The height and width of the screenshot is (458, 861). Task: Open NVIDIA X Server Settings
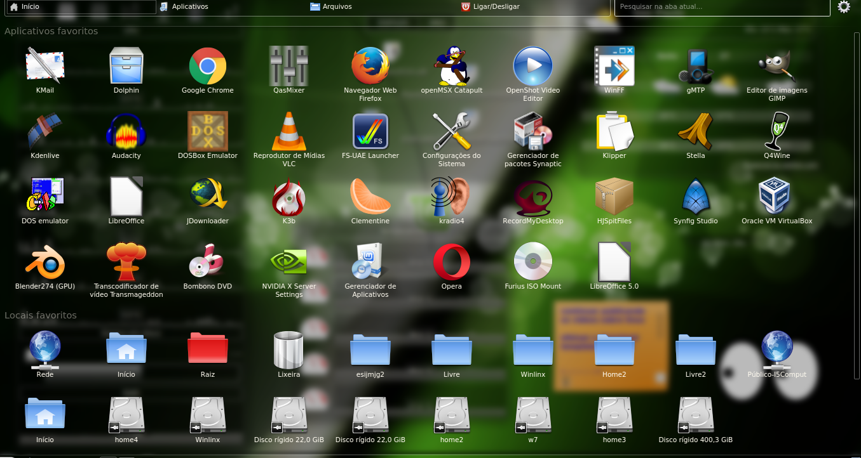coord(288,262)
